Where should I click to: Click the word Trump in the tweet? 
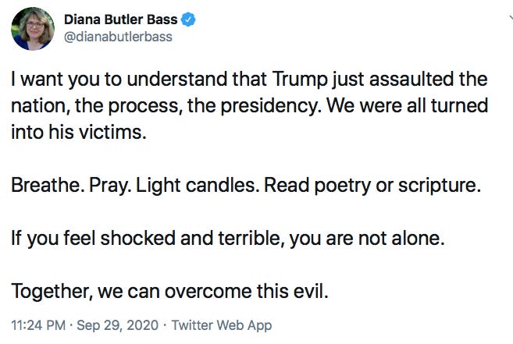point(300,80)
